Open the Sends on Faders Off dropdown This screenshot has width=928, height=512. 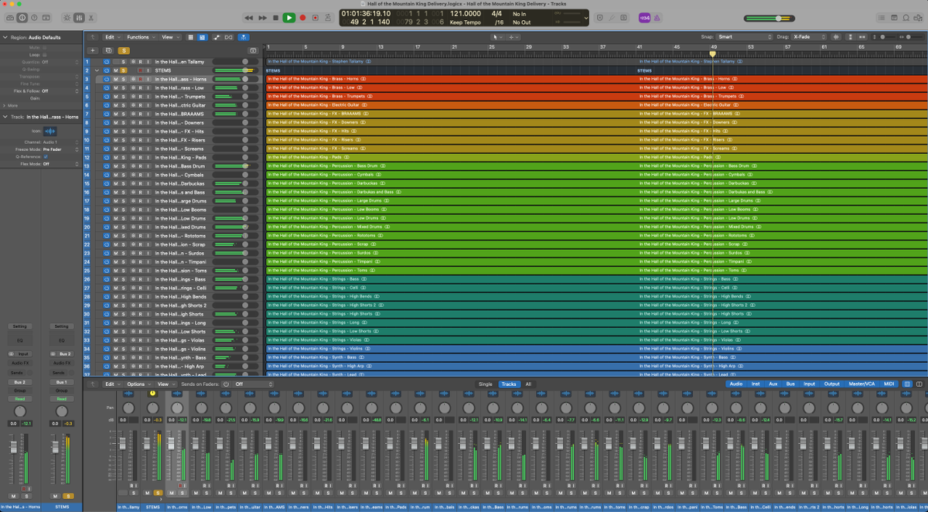[254, 384]
